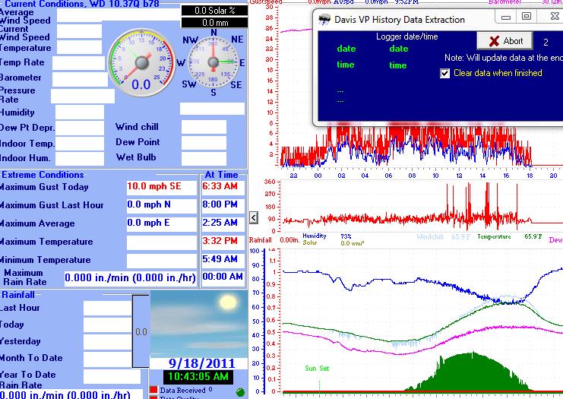Toggle the 'Clear data when finished' checkbox
Viewport: 563px width, 399px height.
coord(445,73)
